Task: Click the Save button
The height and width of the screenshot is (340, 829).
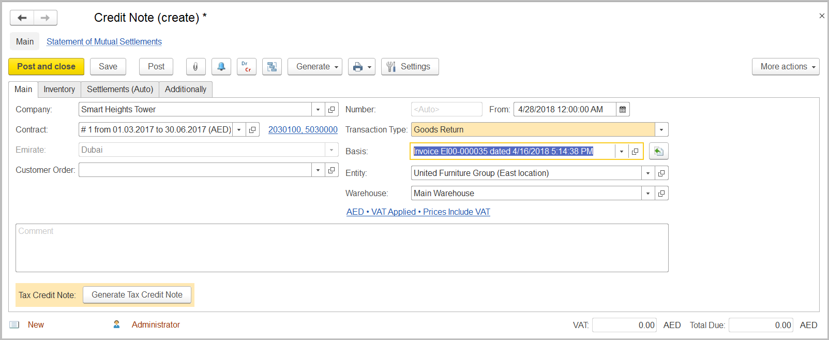Action: click(108, 67)
